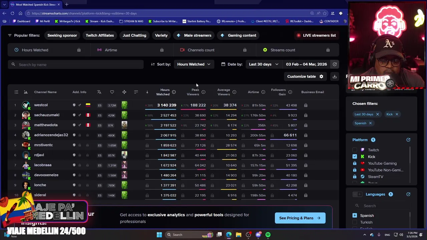This screenshot has width=427, height=240.
Task: Click info icon beside Average Viewers header
Action: coord(234,92)
